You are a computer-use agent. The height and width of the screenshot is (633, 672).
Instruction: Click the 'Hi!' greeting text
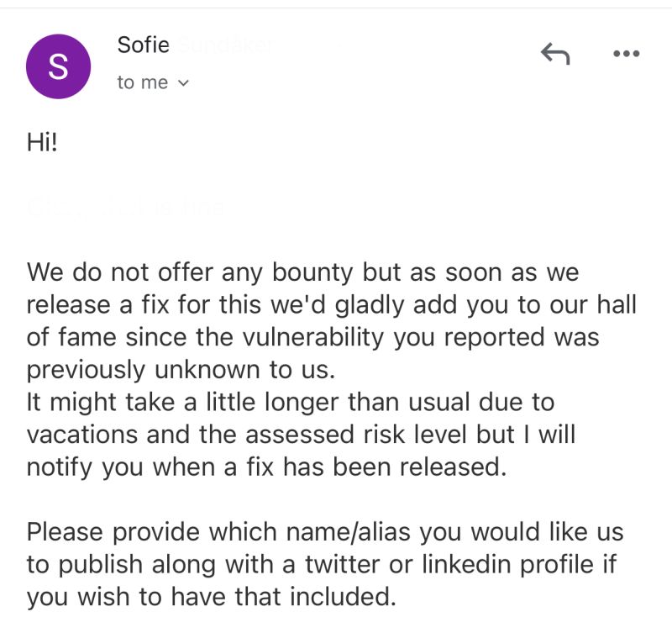[x=43, y=142]
